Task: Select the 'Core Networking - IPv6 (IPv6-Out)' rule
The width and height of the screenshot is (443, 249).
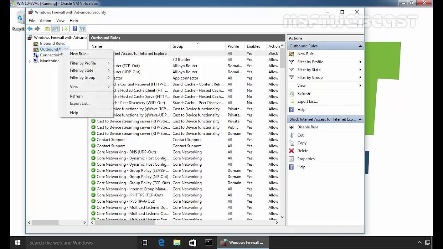Action: (126, 201)
